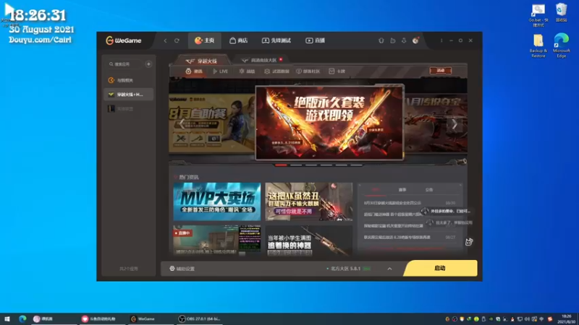Open the second news list entry
Screen dimensions: 579x325
pos(392,214)
